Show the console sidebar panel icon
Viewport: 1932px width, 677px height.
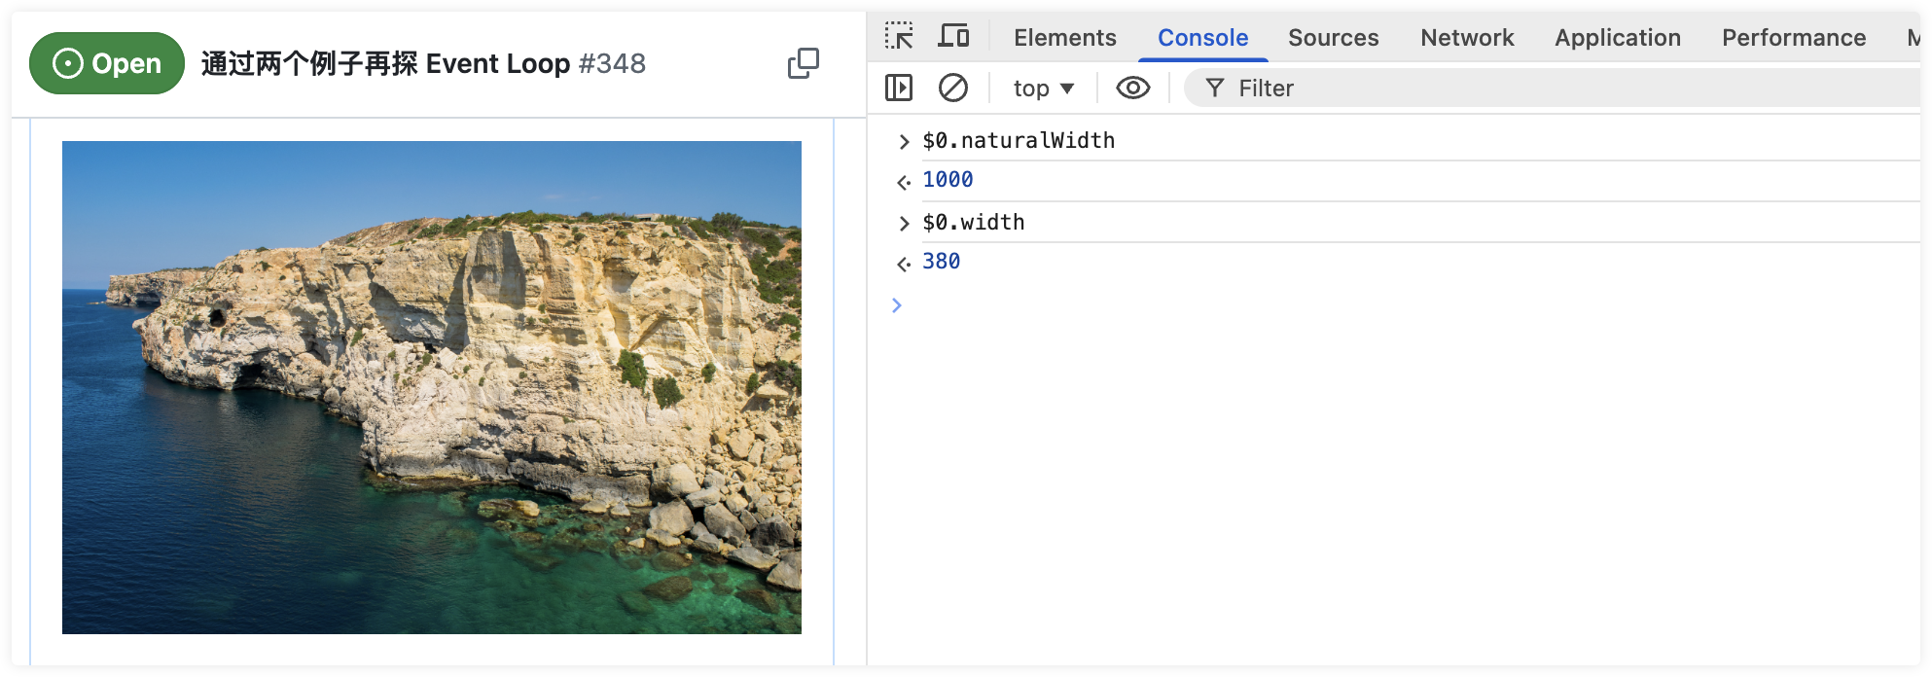click(x=899, y=89)
